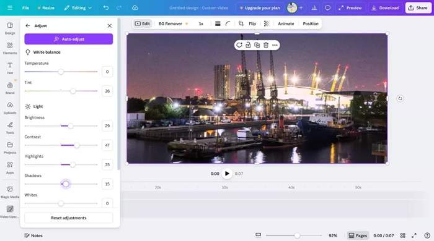Screen dimensions: 434x241
Task: Play the video
Action: pyautogui.click(x=227, y=174)
